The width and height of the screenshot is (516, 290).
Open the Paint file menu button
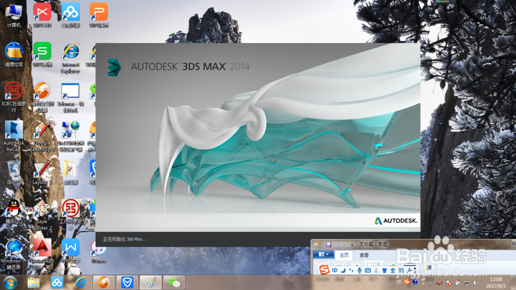pyautogui.click(x=323, y=254)
